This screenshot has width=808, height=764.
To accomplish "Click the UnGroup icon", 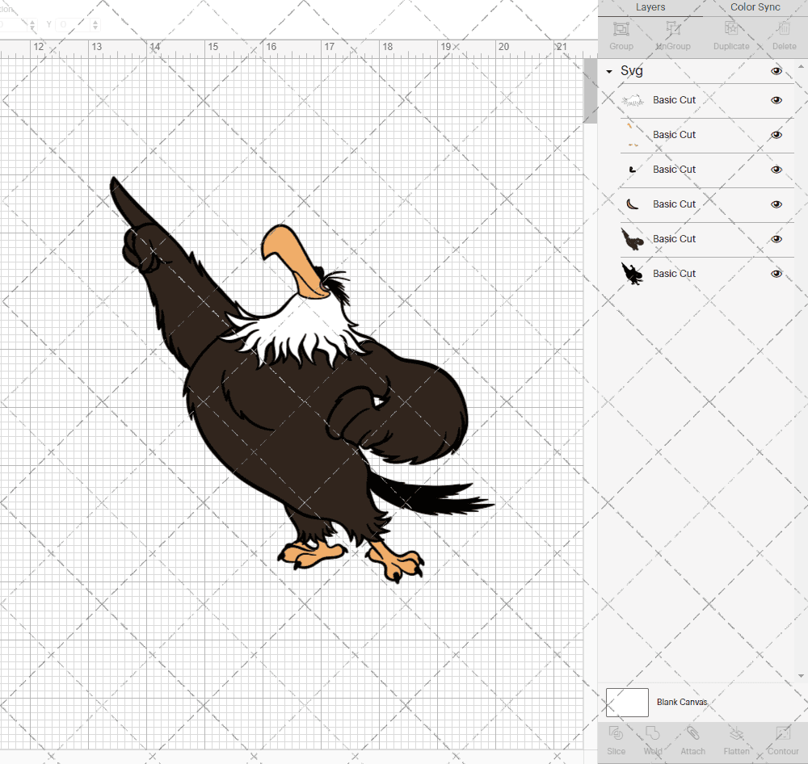I will (673, 28).
